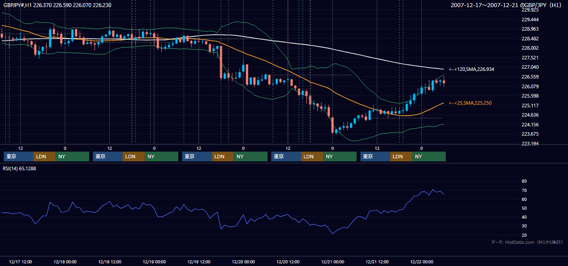Image resolution: width=568 pixels, height=266 pixels.
Task: Click the 12/17 12:00 time axis label
Action: click(x=20, y=262)
